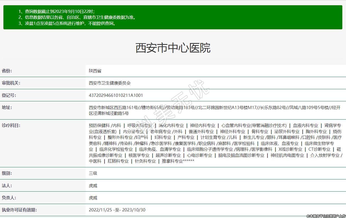Click the 西安市卫生健康委员会 value
Viewport: 346px width, 218px height.
pyautogui.click(x=110, y=83)
